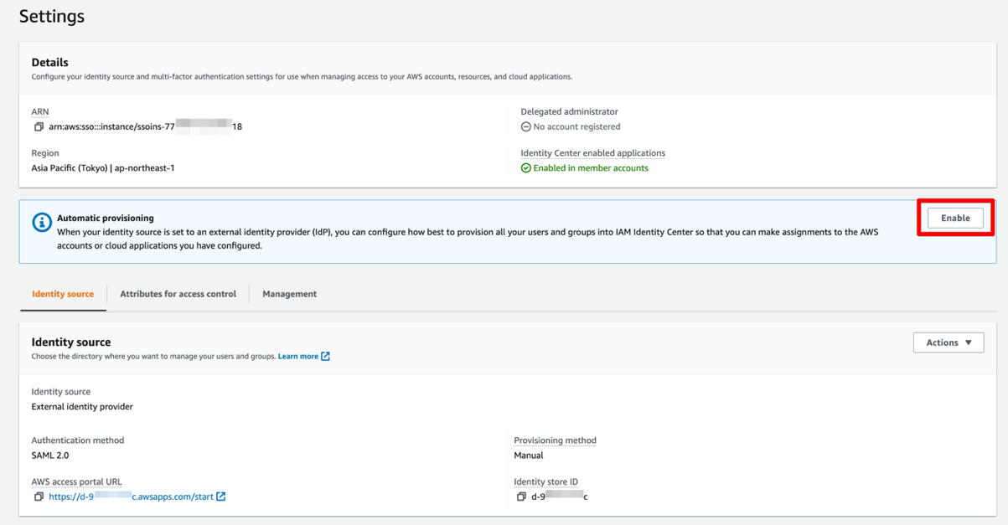Enable automatic provisioning

tap(955, 218)
